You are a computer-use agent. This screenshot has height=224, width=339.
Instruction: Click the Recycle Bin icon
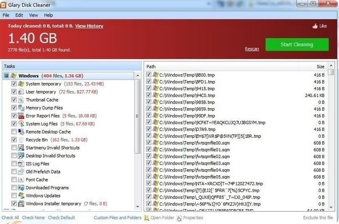[x=21, y=140]
